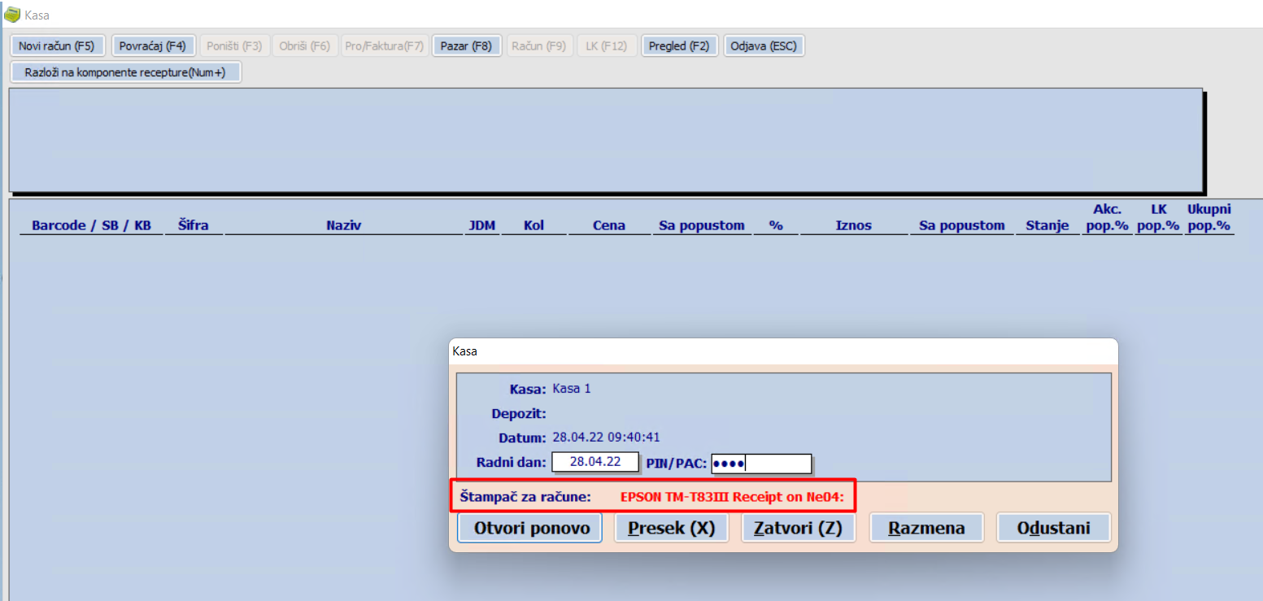Click the JDM column header

point(482,226)
